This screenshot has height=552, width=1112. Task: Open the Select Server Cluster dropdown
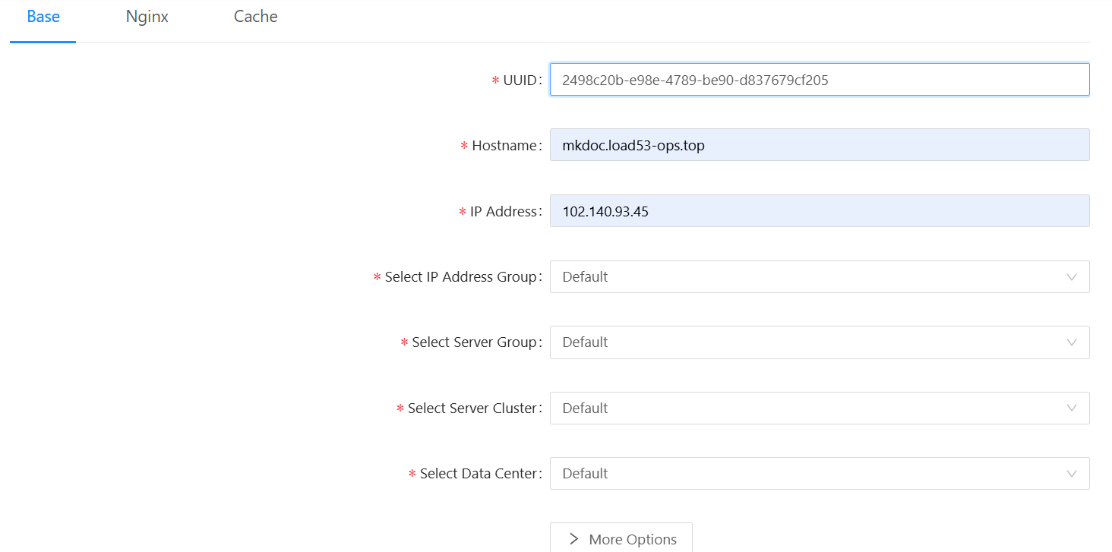coord(805,408)
